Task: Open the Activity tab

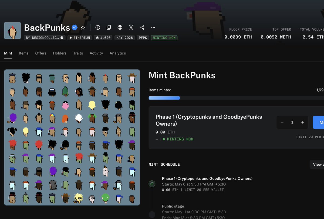Action: point(96,53)
